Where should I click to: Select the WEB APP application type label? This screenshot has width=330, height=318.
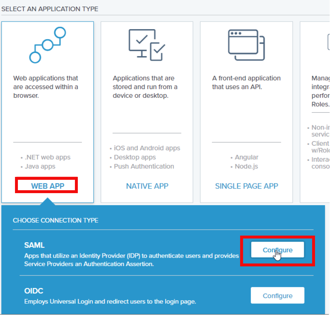tap(47, 186)
